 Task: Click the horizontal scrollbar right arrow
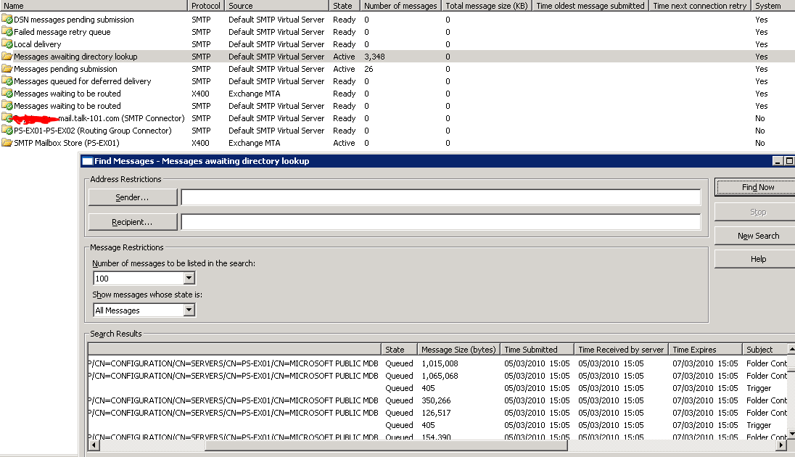point(781,445)
